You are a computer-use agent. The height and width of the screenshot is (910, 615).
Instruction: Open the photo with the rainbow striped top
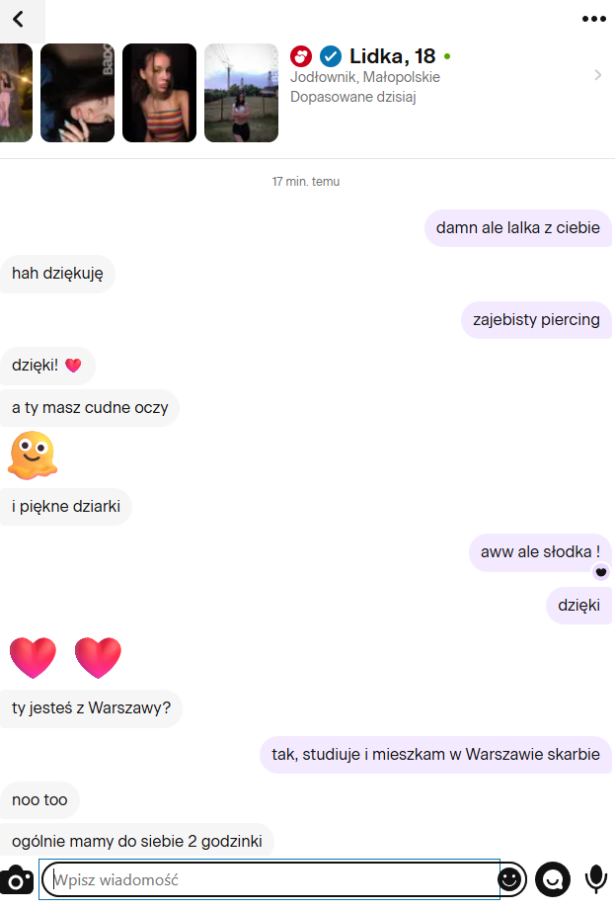[x=159, y=93]
